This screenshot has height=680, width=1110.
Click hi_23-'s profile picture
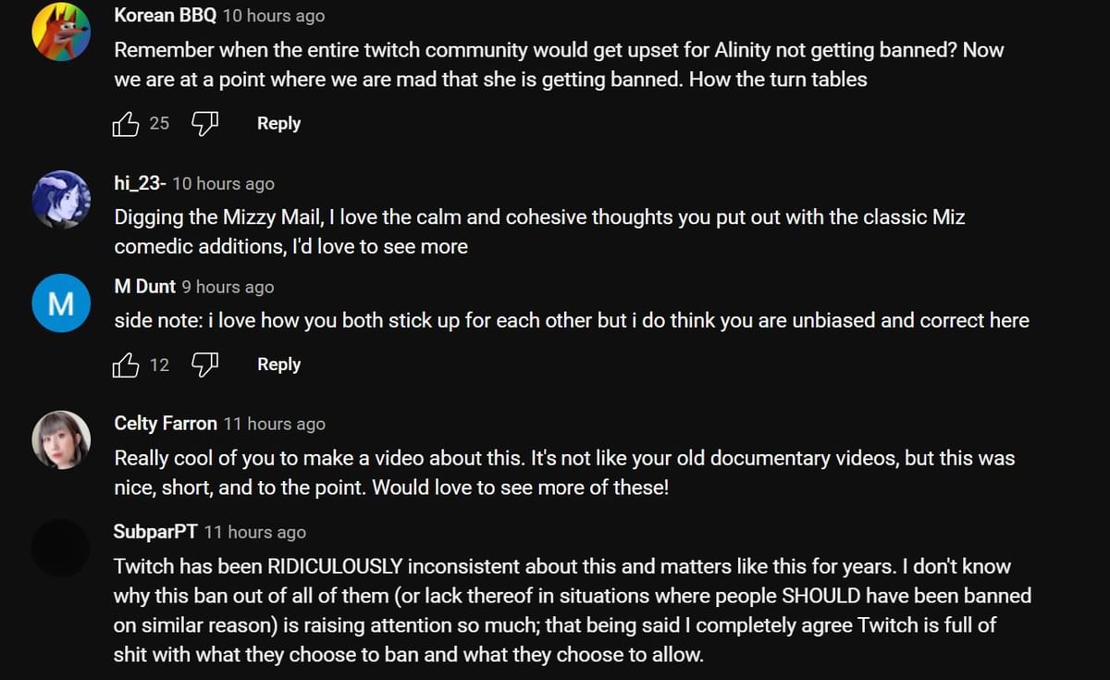(x=61, y=199)
